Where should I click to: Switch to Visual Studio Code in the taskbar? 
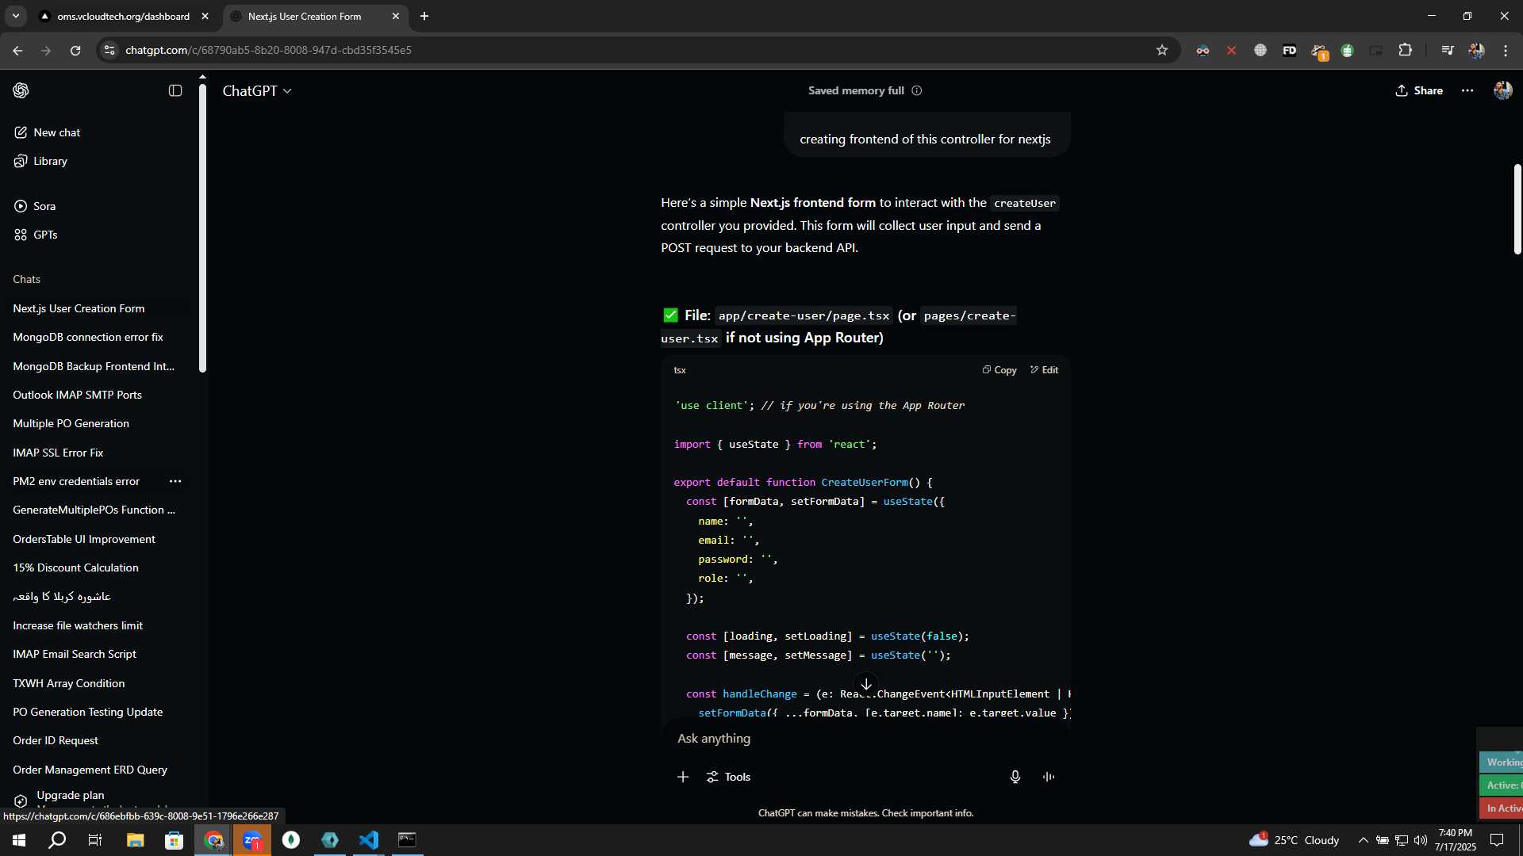click(x=369, y=840)
